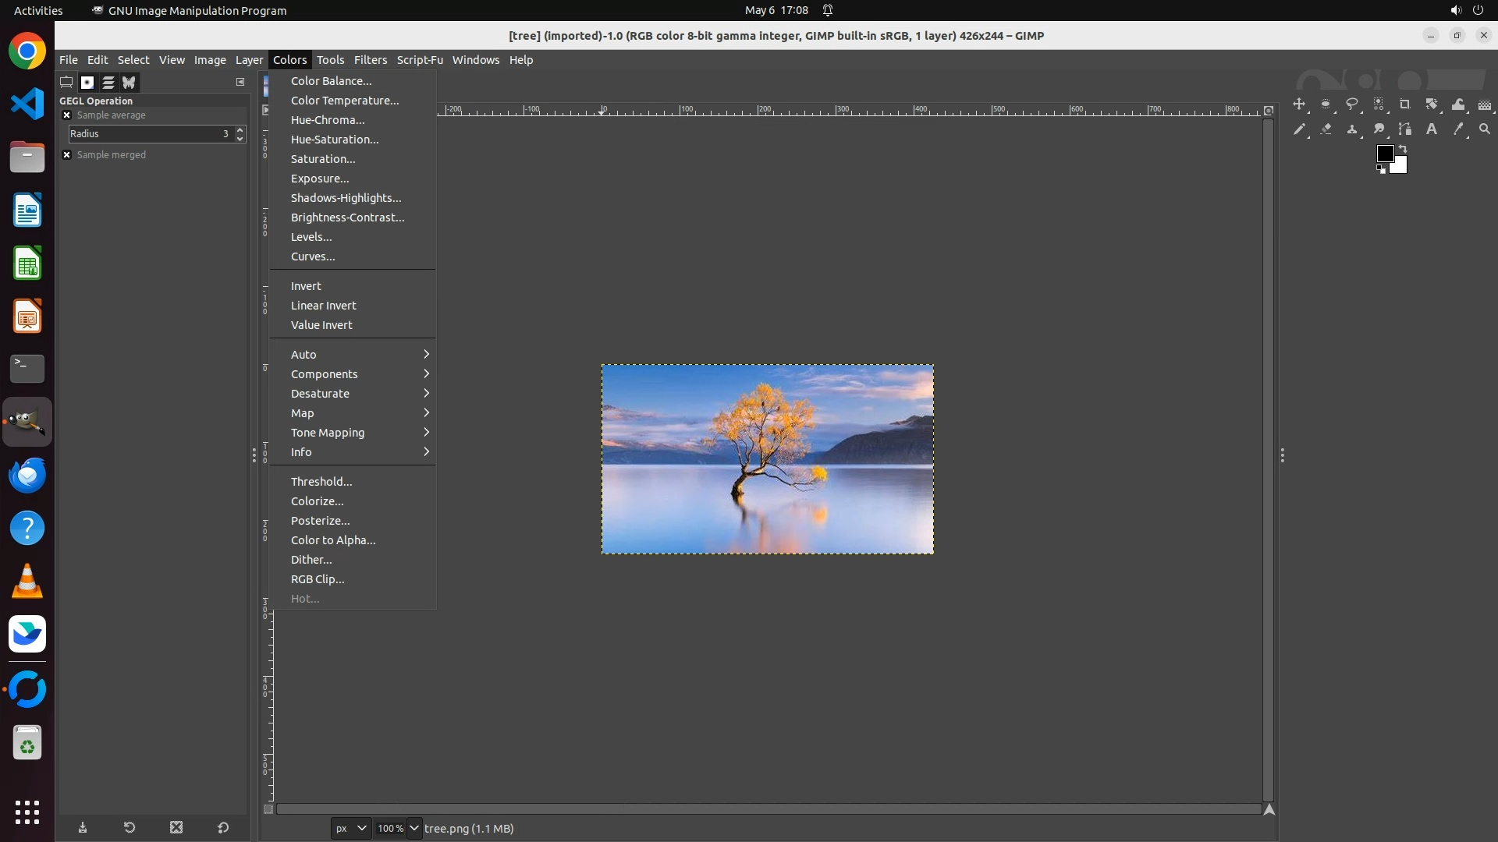This screenshot has width=1498, height=842.
Task: Click the Reset to default values icon
Action: (x=223, y=828)
